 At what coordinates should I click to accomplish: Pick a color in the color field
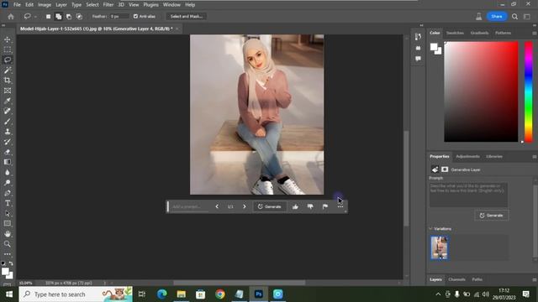click(x=481, y=91)
